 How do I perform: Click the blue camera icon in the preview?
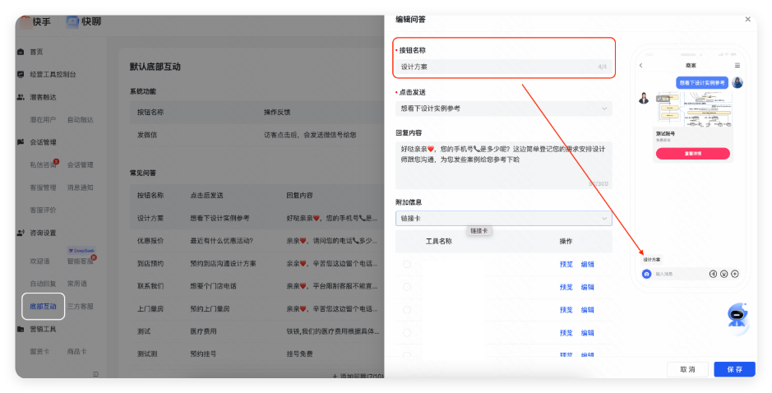click(x=646, y=274)
